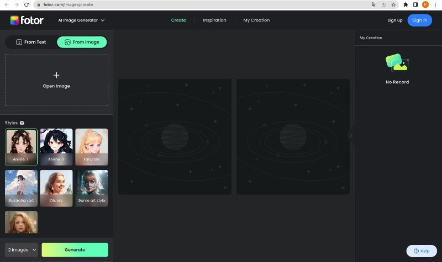The image size is (442, 262).
Task: Open the 2 images count dropdown
Action: tap(22, 250)
